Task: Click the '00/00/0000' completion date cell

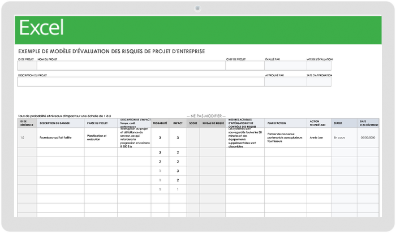Action: [368, 137]
